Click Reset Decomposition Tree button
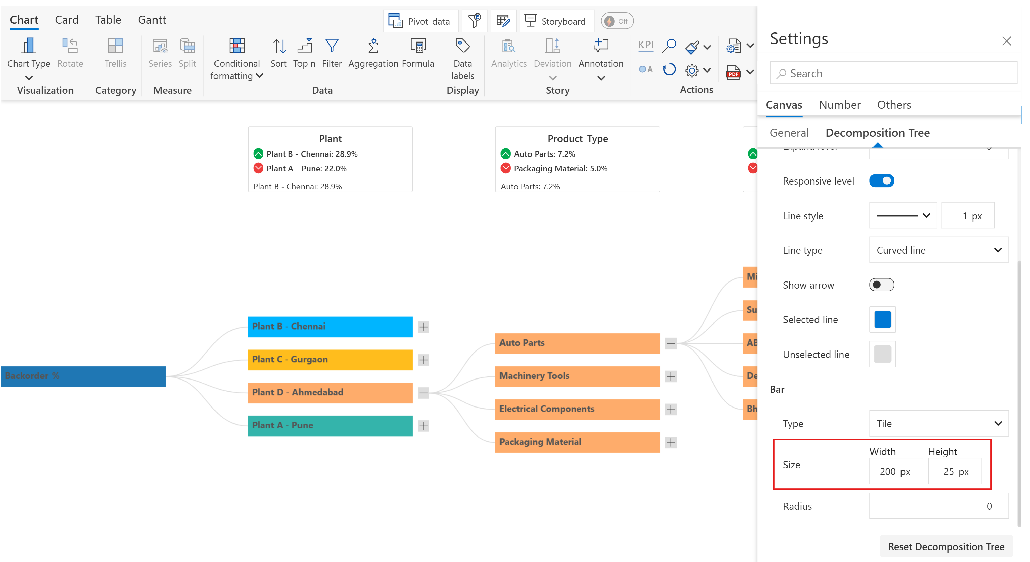Image resolution: width=1030 pixels, height=562 pixels. [946, 546]
